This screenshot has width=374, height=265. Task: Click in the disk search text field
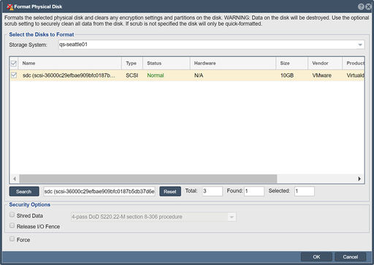coord(99,192)
